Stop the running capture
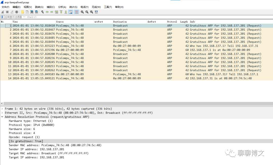This screenshot has width=273, height=165. pyautogui.click(x=7, y=12)
